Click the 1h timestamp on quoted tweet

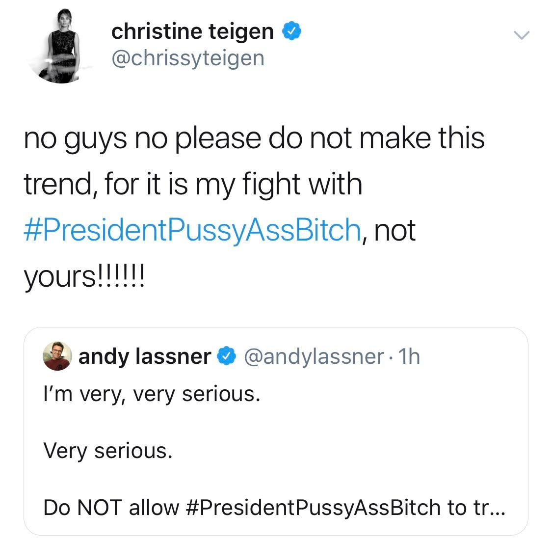click(409, 356)
